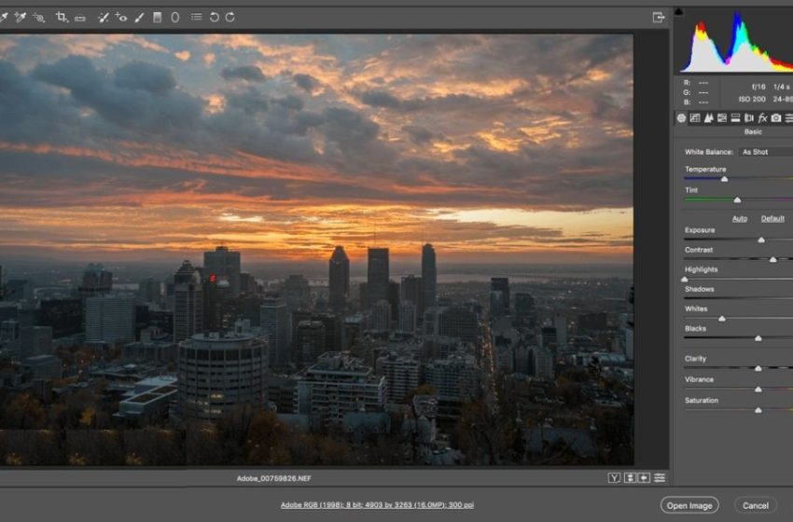Open the Tone Curve panel tab
The image size is (793, 522).
pyautogui.click(x=695, y=117)
